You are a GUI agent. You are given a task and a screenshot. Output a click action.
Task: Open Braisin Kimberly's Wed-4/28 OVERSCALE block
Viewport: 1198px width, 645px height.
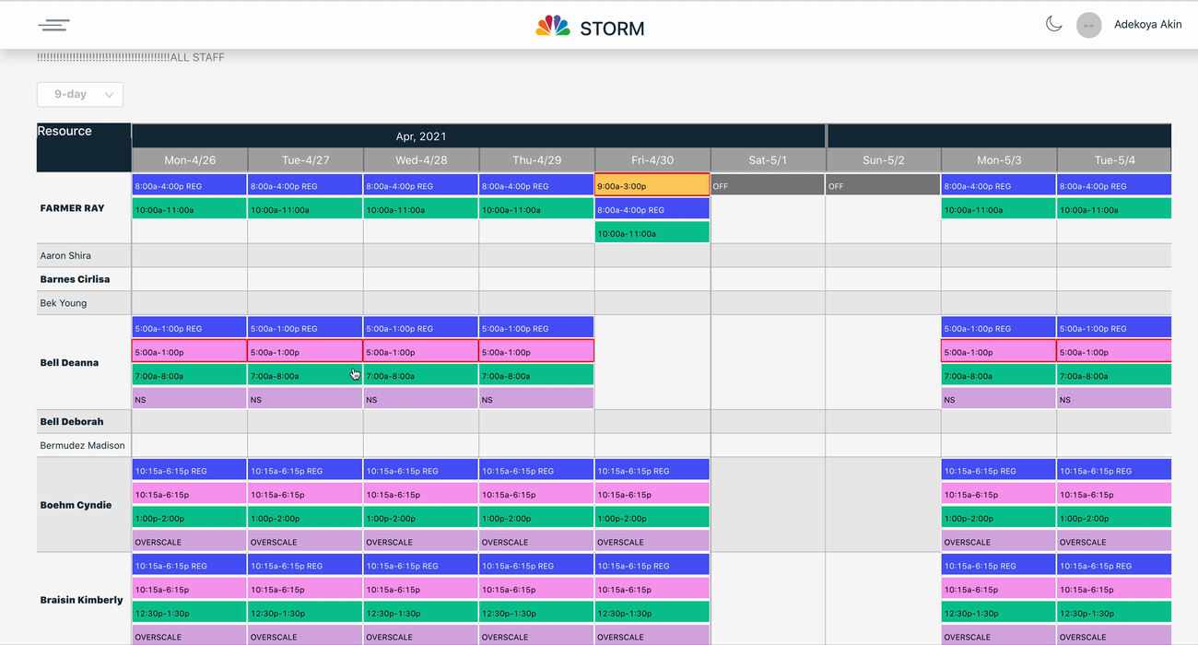tap(421, 636)
